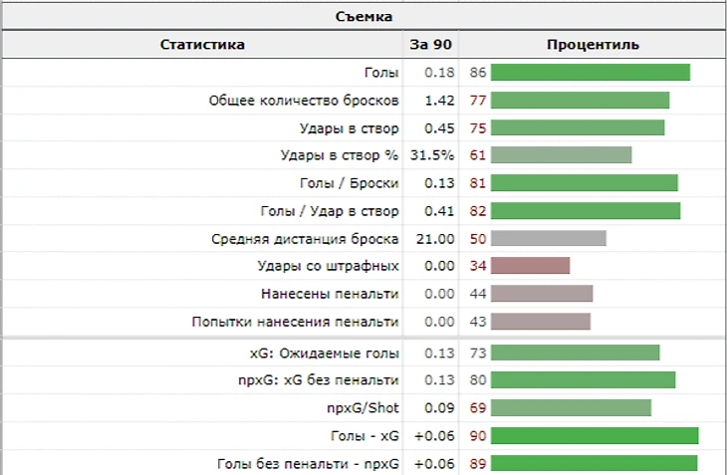Click the red percentile bar for Удары со штрафных
Viewport: 727px width, 475px height.
530,266
